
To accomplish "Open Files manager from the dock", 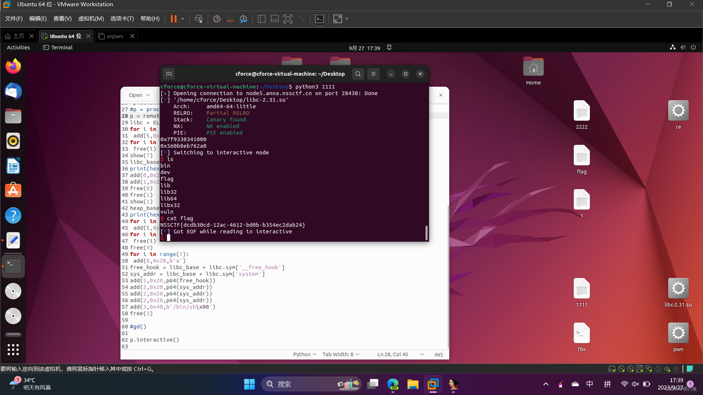I will click(x=13, y=116).
